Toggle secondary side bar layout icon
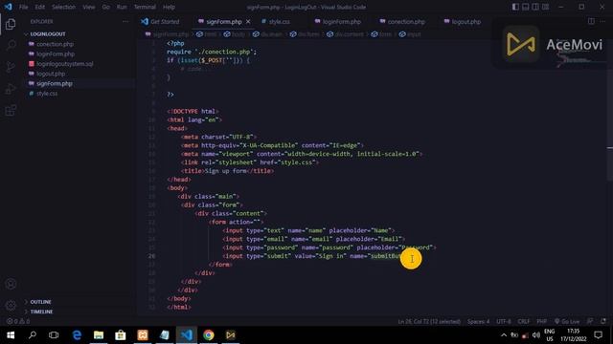The width and height of the screenshot is (613, 344). pyautogui.click(x=535, y=7)
